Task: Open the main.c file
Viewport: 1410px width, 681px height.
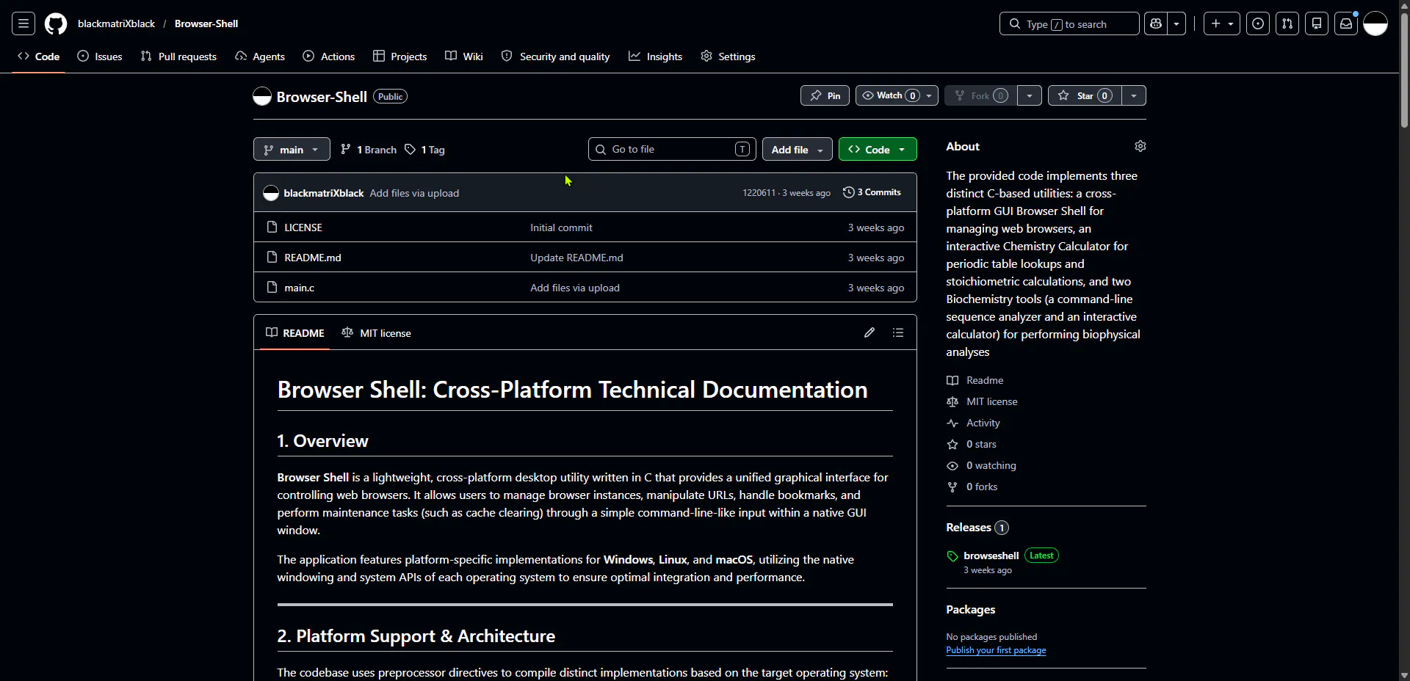Action: (x=300, y=288)
